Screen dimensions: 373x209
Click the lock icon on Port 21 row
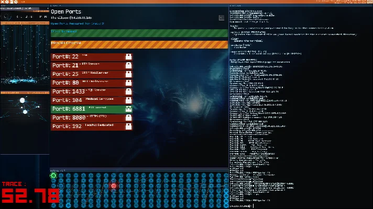coord(128,65)
